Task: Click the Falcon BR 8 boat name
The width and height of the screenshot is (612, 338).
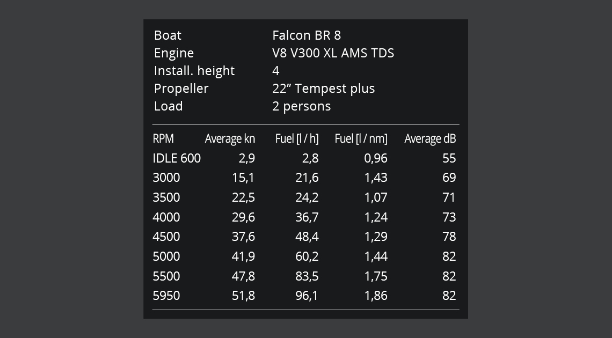Action: (306, 35)
